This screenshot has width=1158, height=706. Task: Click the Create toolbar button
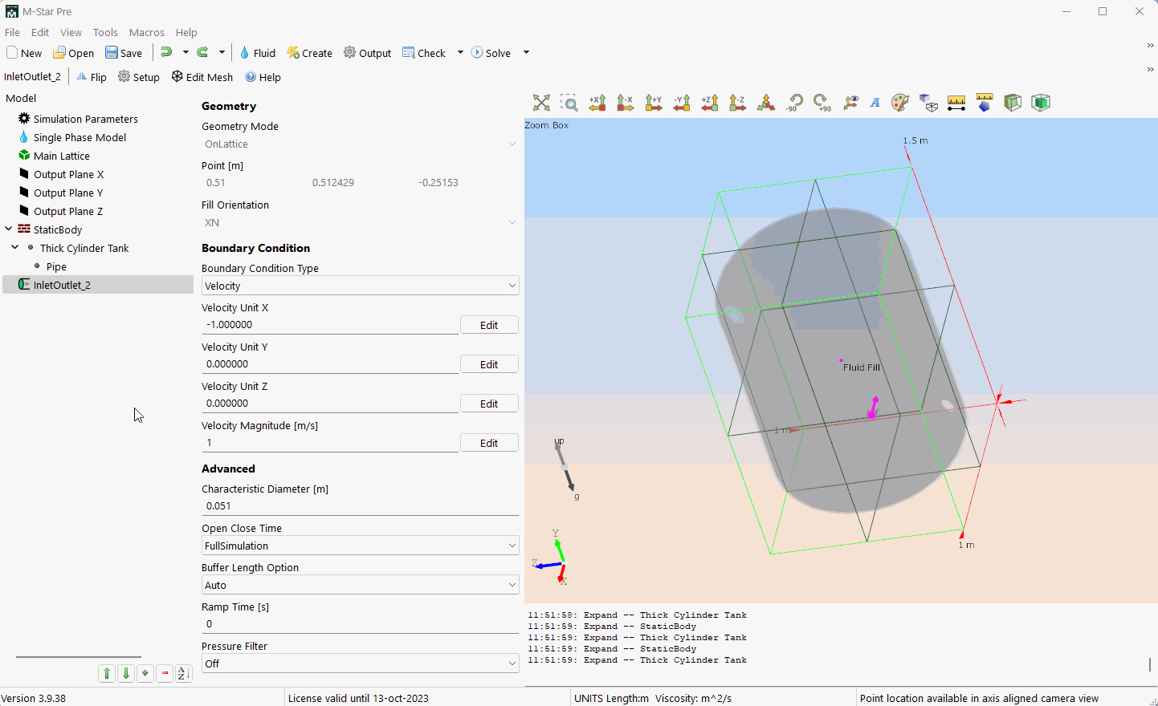click(309, 53)
